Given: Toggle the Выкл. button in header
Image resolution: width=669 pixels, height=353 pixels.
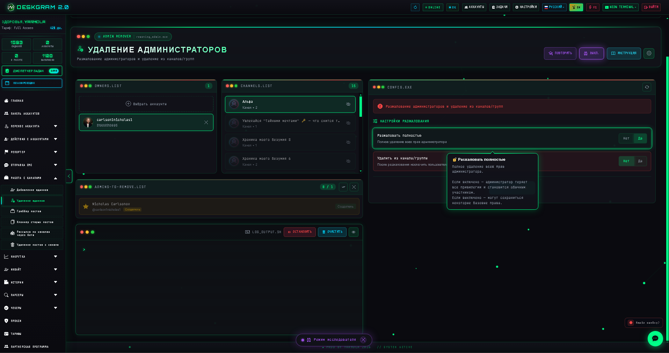Looking at the screenshot, I should click(x=591, y=53).
